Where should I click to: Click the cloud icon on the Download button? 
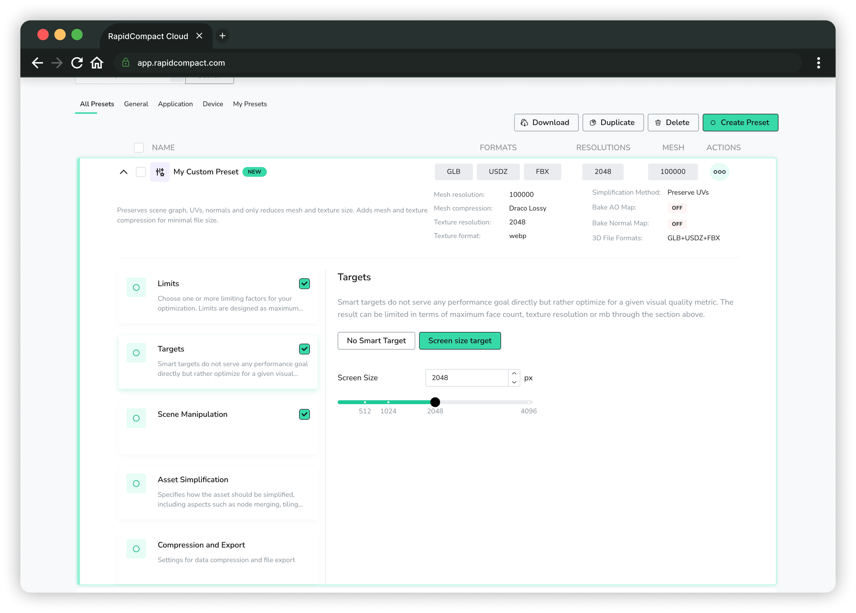[x=524, y=123]
